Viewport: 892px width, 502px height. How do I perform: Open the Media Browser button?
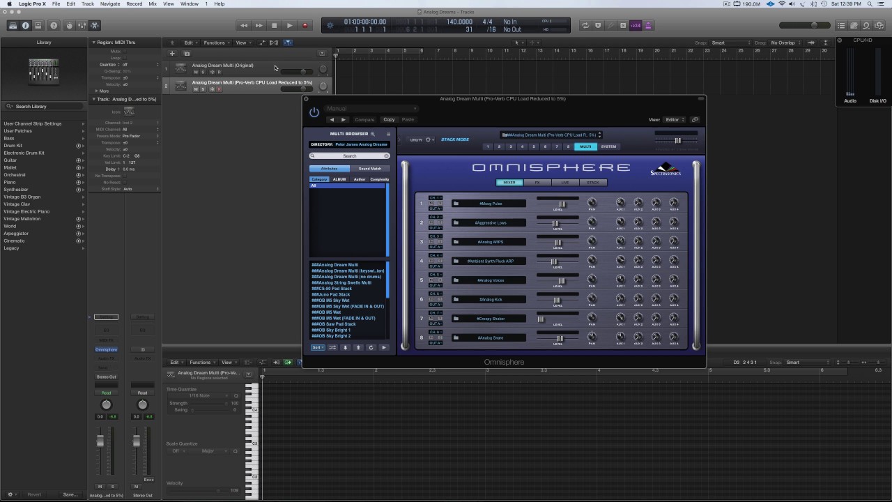point(879,26)
